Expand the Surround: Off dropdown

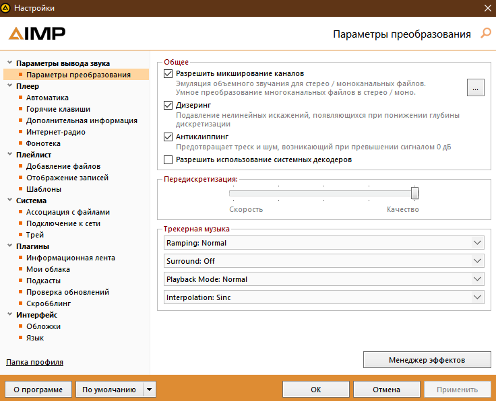[323, 261]
